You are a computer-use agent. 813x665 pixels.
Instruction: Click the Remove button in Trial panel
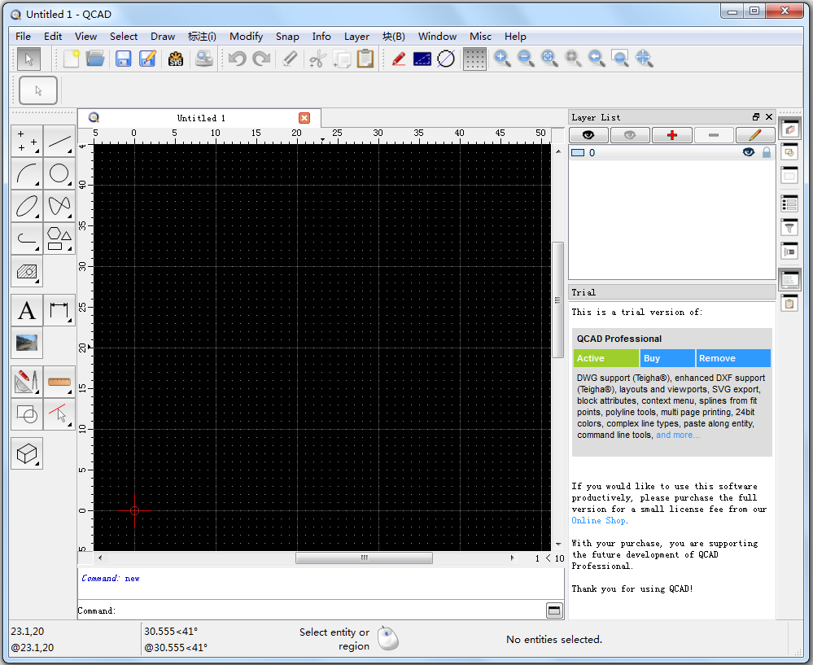click(x=733, y=358)
